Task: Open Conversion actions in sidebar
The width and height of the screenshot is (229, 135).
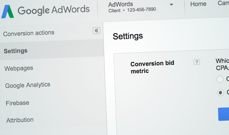Action: (29, 33)
